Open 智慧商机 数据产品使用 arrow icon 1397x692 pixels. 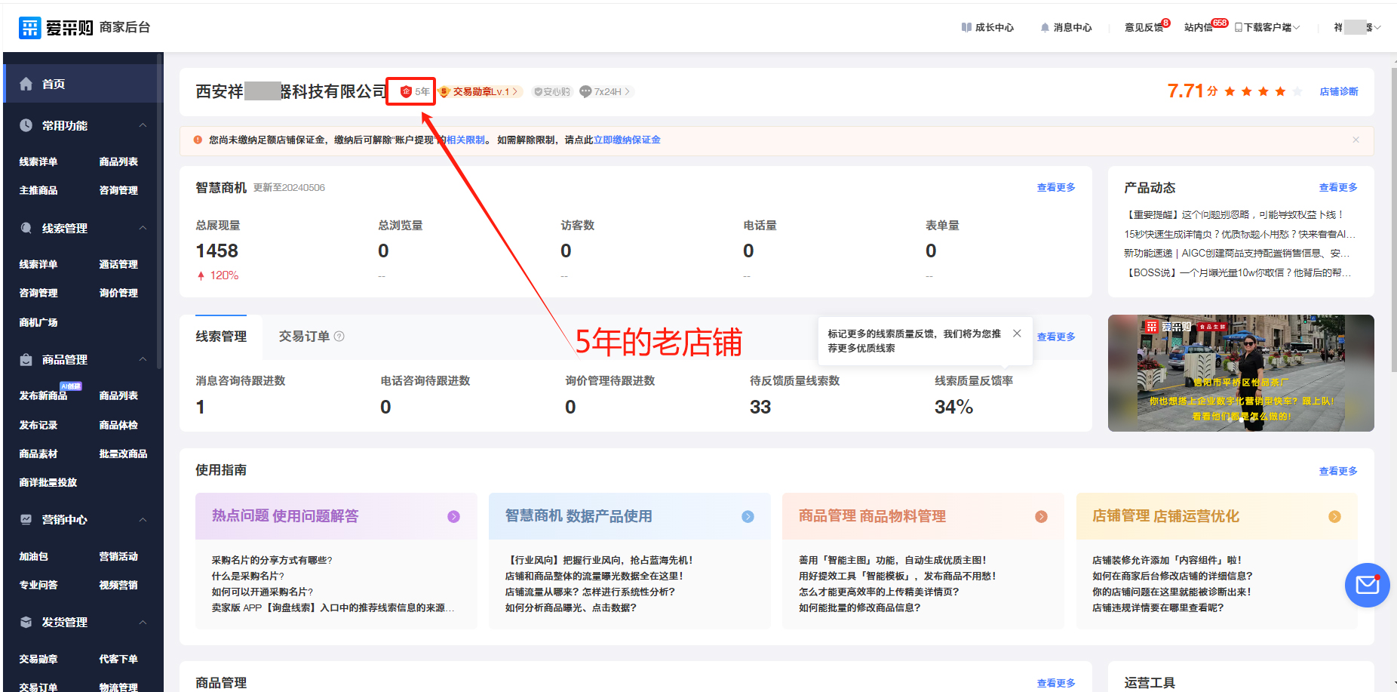748,517
